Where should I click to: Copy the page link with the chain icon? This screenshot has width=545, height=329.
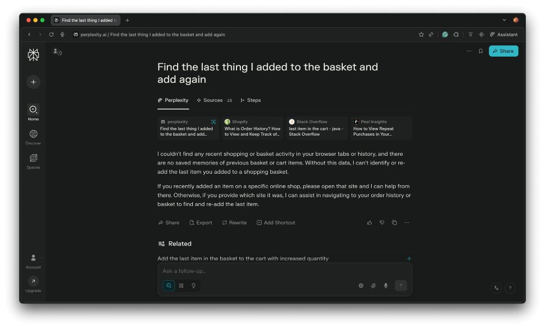click(x=431, y=34)
